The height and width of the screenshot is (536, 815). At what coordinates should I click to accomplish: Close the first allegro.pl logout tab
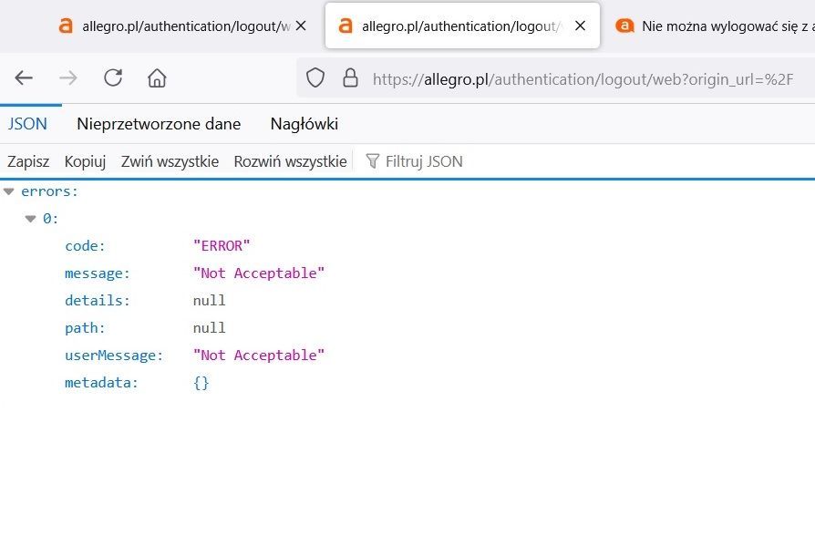(x=301, y=26)
